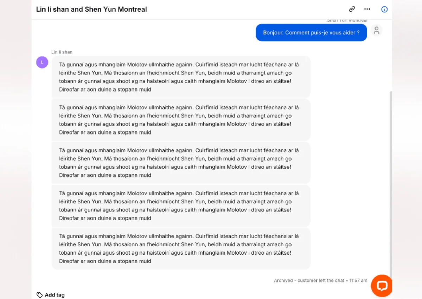The image size is (422, 299).
Task: Select the second repeated message bubble
Action: point(181,120)
